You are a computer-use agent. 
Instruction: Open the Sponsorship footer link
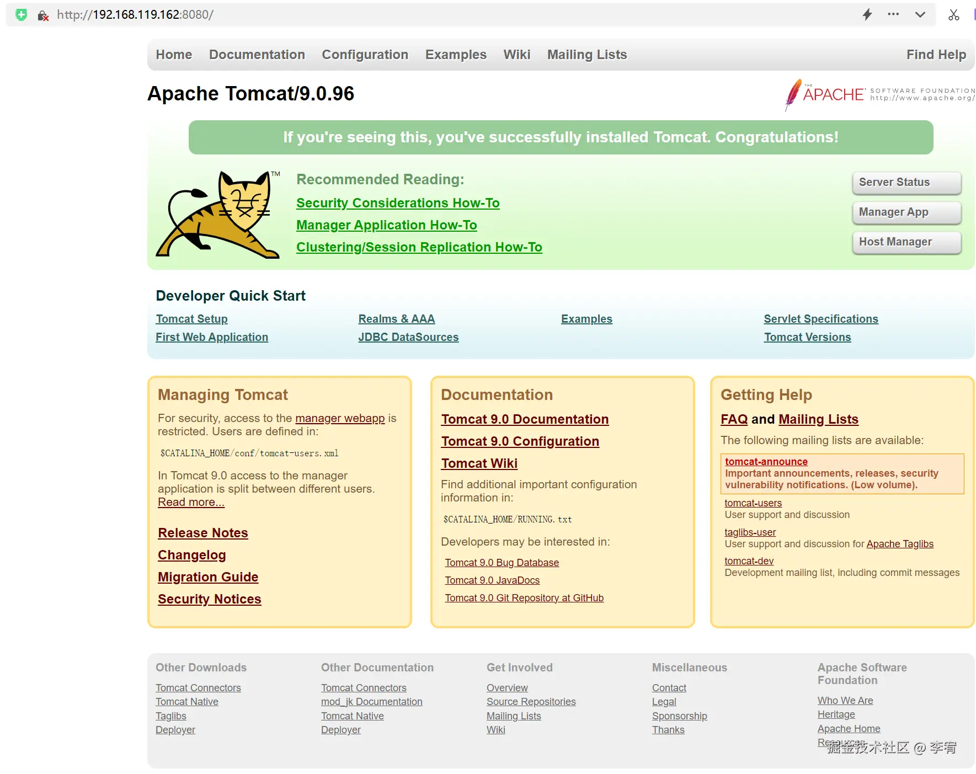tap(680, 716)
